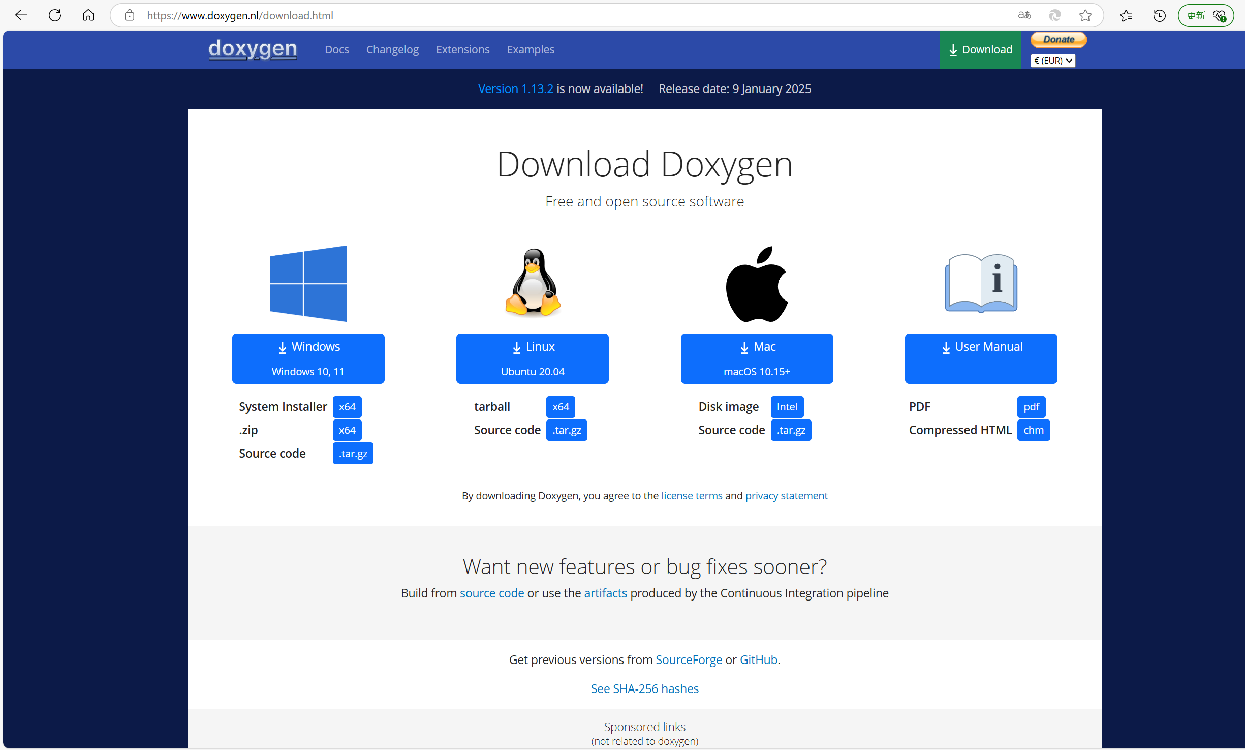The height and width of the screenshot is (750, 1245).
Task: Download Mac Disk image Intel
Action: (x=787, y=407)
